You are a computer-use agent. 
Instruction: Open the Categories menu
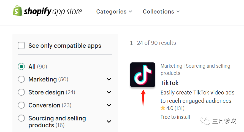tap(114, 12)
